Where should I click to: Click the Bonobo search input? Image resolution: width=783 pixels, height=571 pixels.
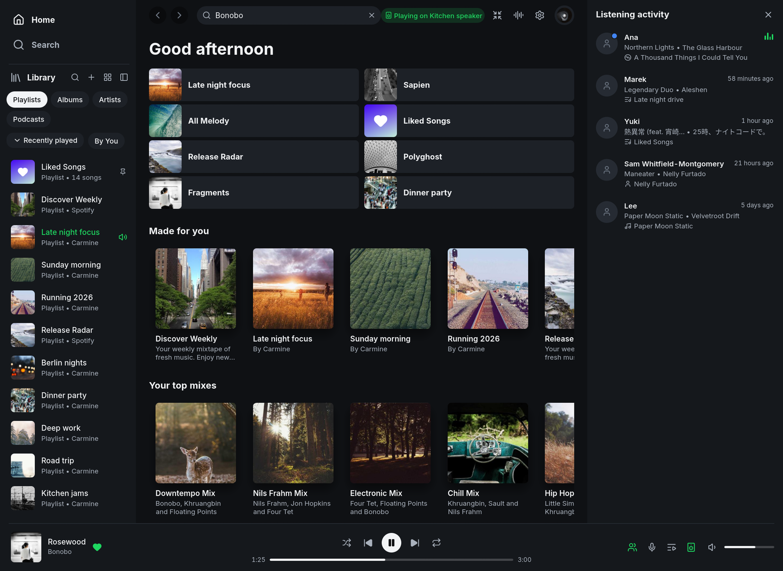(x=289, y=15)
